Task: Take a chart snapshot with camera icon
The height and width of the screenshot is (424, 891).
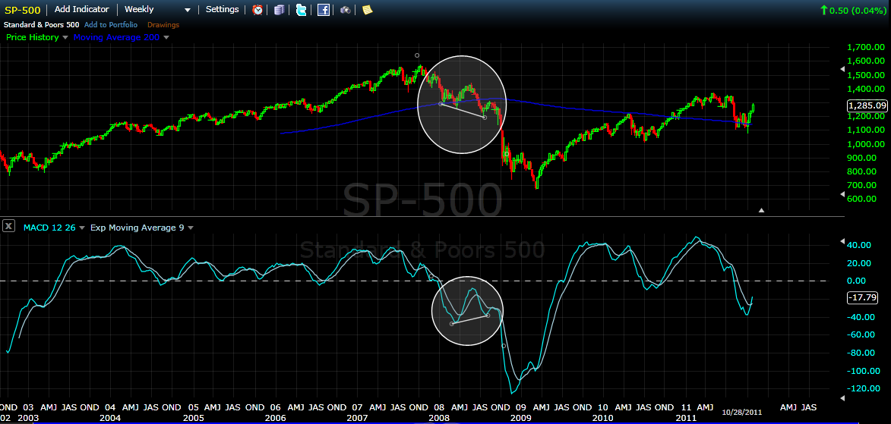Action: [x=345, y=10]
